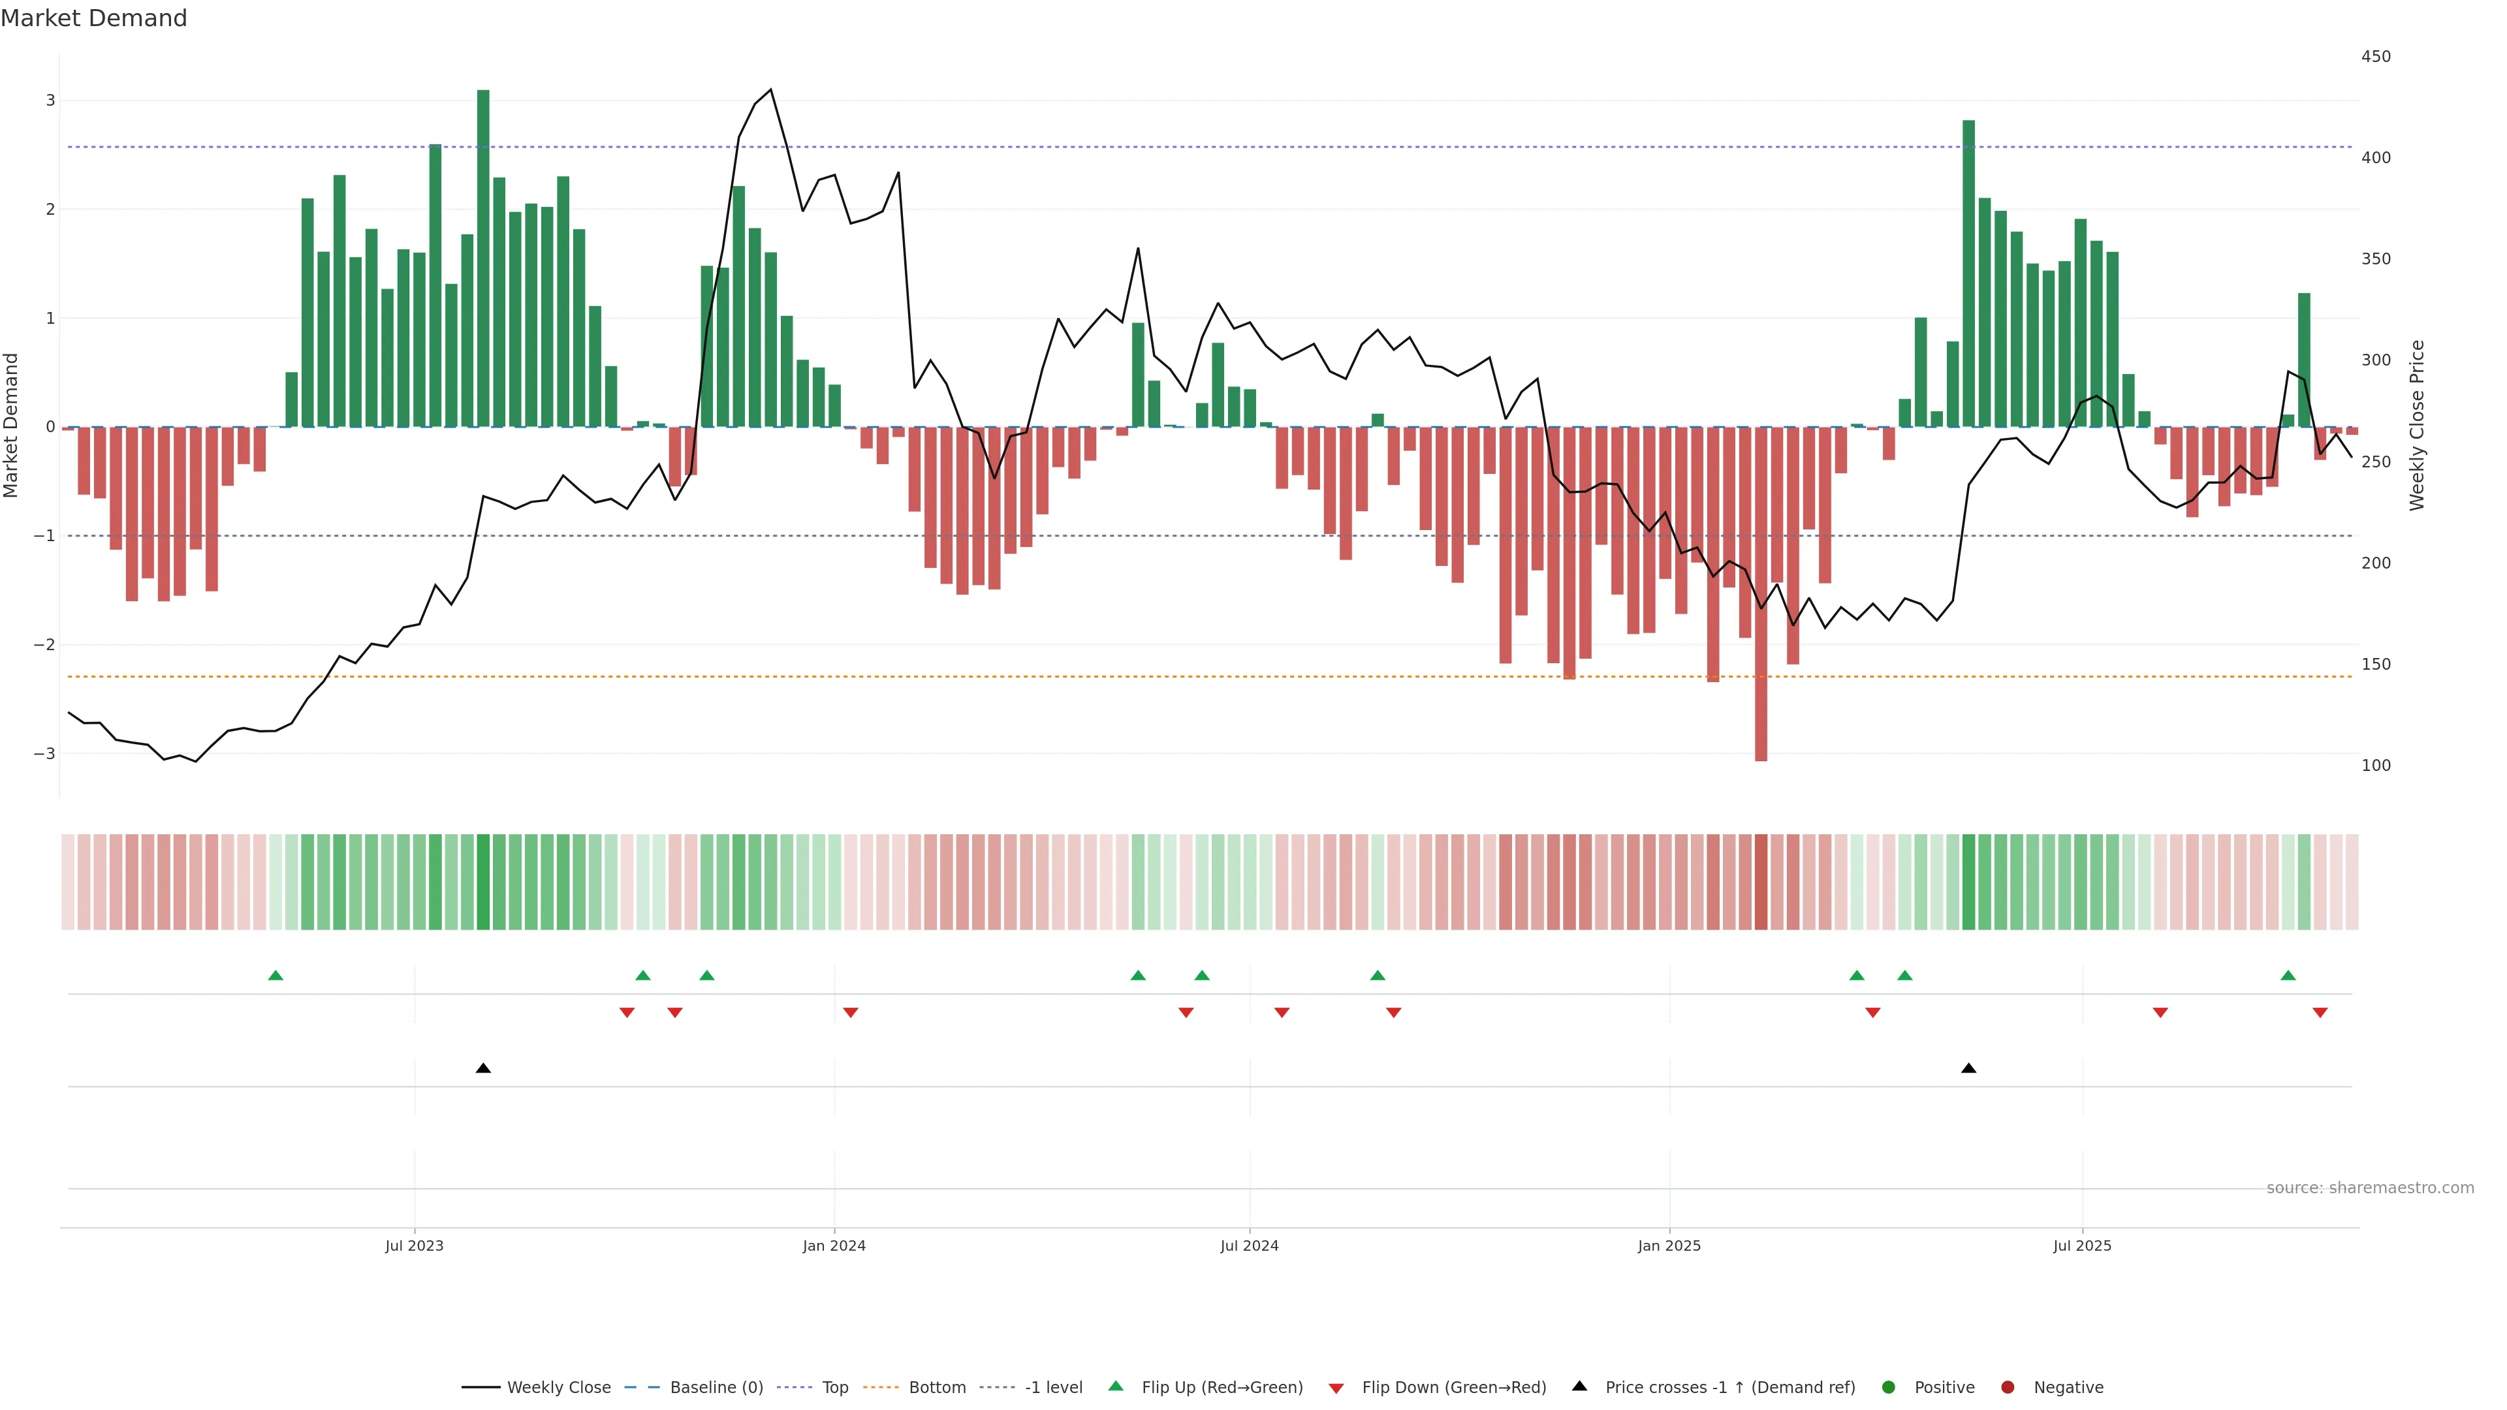Click the Market Demand chart title
2507x1410 pixels.
[x=93, y=18]
